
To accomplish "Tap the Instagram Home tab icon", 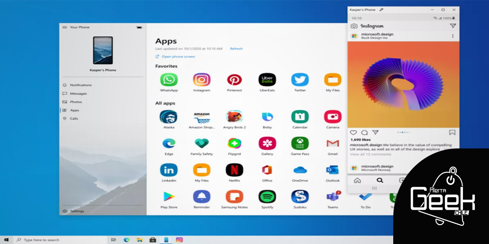I will pos(357,180).
